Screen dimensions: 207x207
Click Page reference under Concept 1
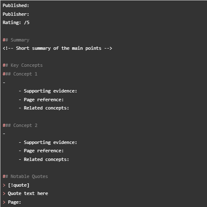pos(41,100)
